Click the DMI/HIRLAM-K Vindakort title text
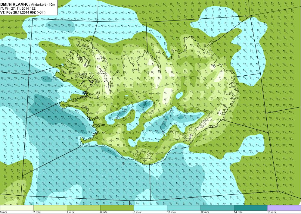301x214 pixels. [28, 5]
